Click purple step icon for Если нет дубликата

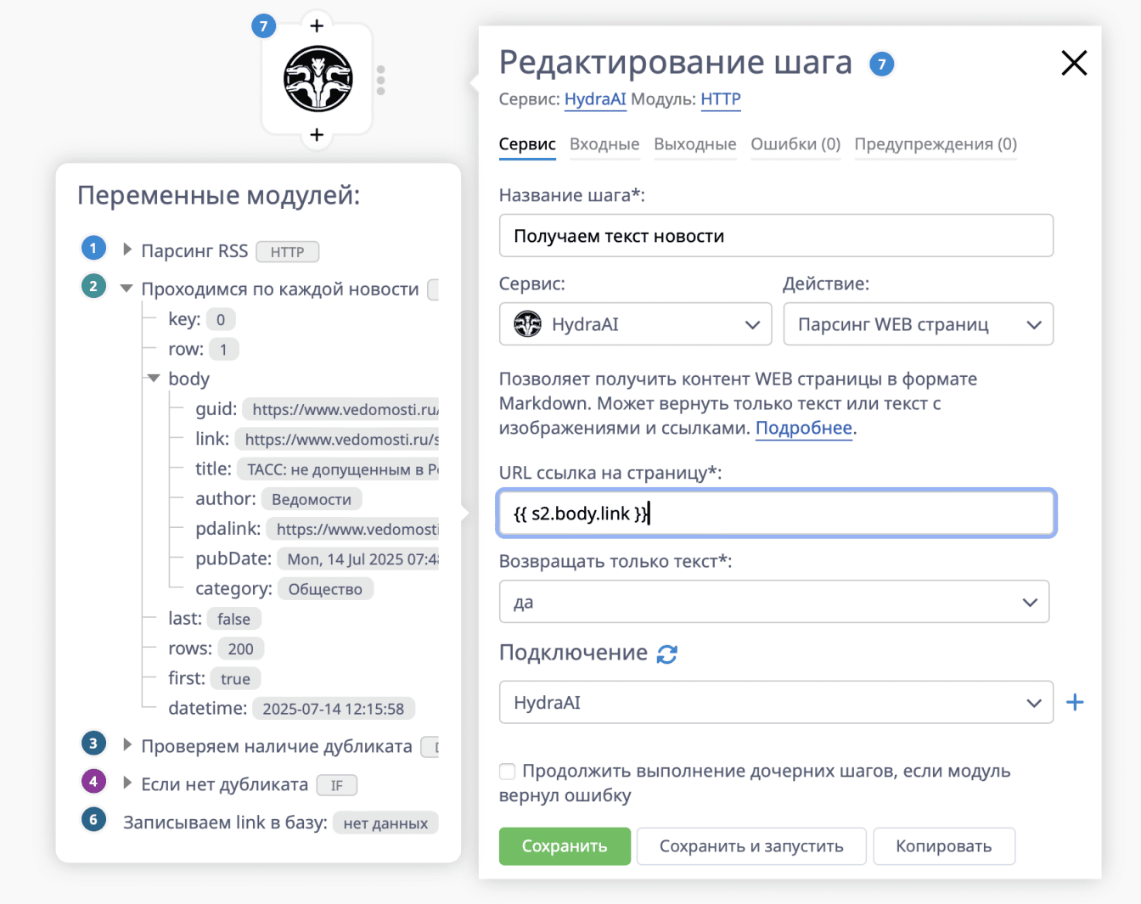coord(93,781)
